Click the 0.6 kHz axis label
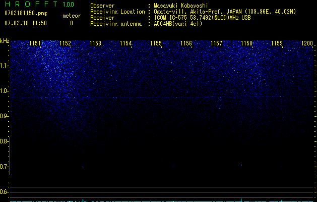 [x=4, y=192]
